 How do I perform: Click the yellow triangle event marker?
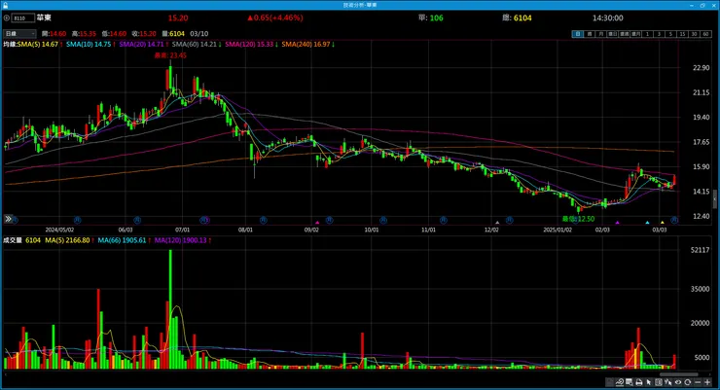(663, 223)
